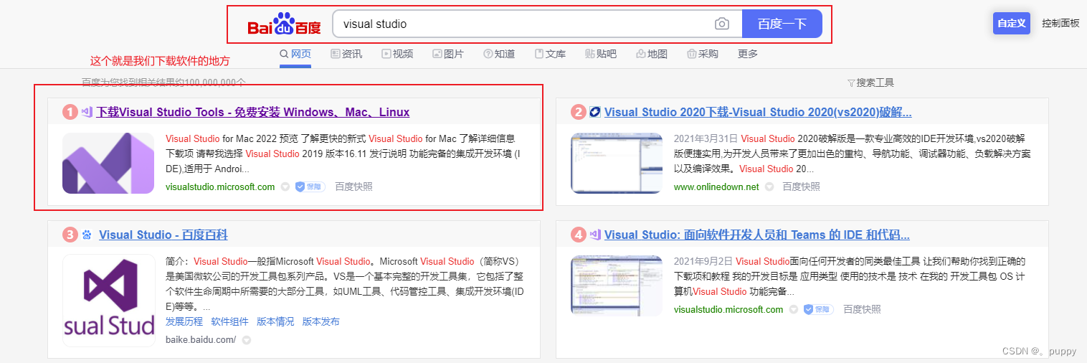Open 版本发布 sublink
The height and width of the screenshot is (363, 1087).
coord(321,321)
